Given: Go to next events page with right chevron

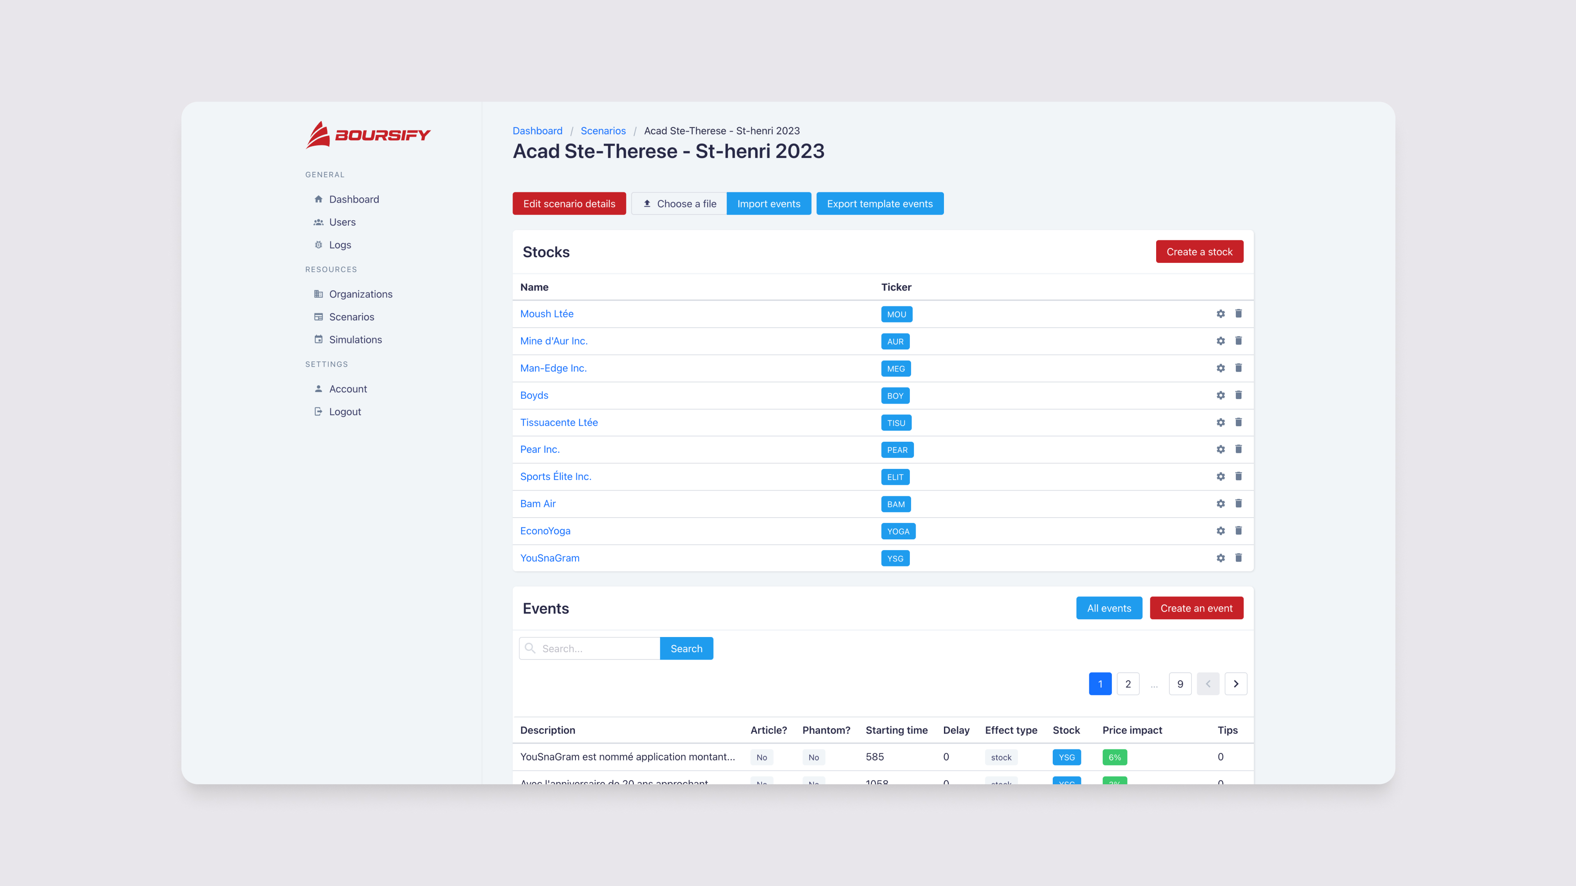Looking at the screenshot, I should [x=1236, y=684].
